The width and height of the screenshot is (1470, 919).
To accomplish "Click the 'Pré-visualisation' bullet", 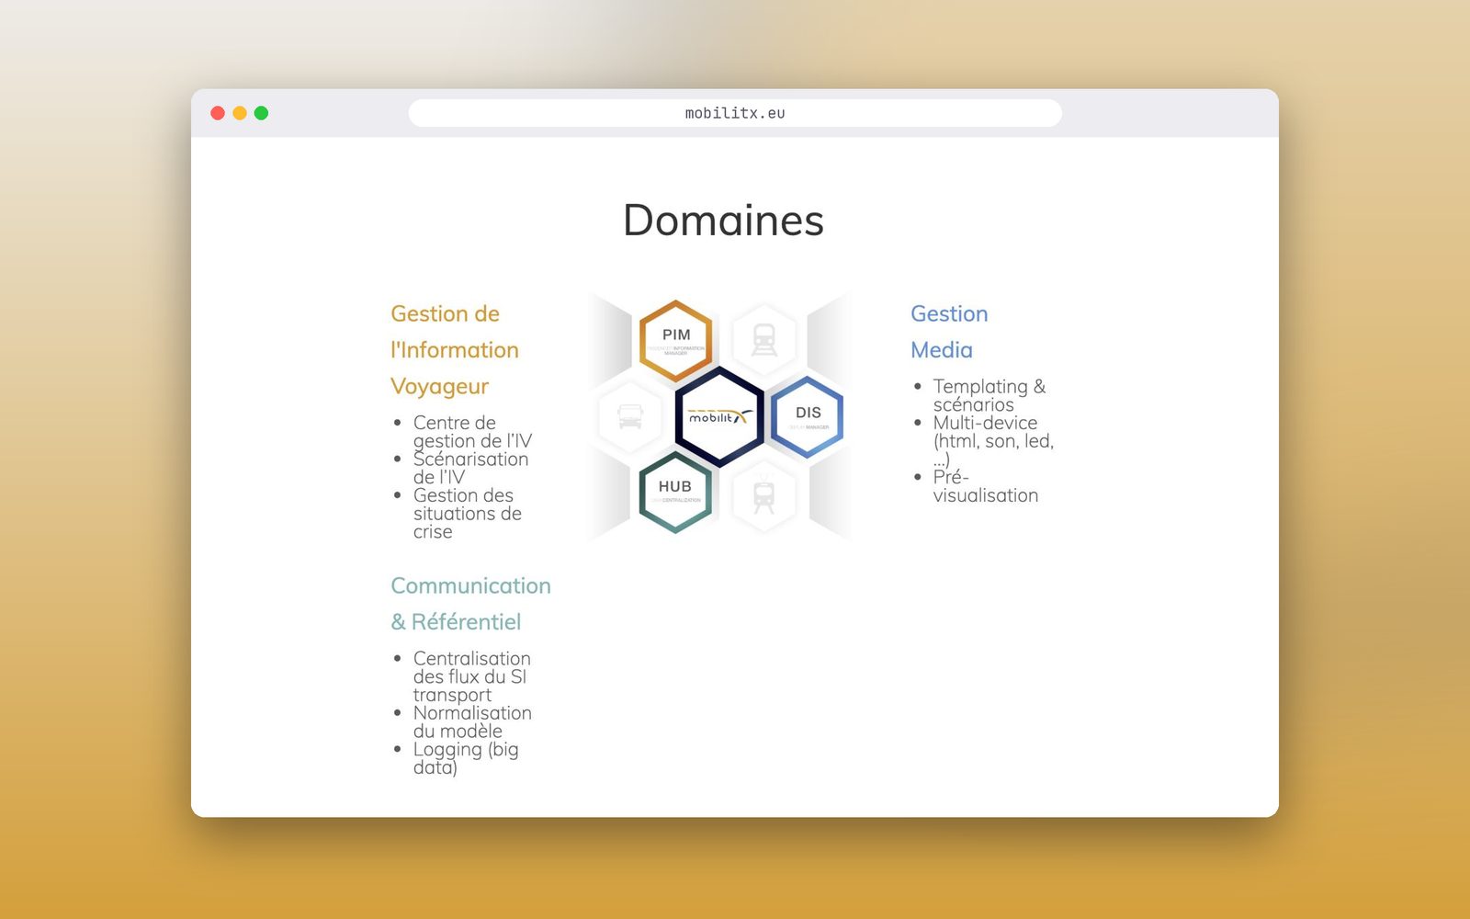I will [x=985, y=486].
